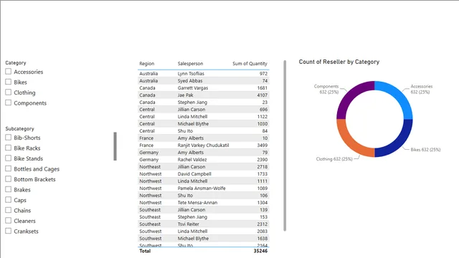Check the Bike Stands subcategory checkbox

(8, 158)
